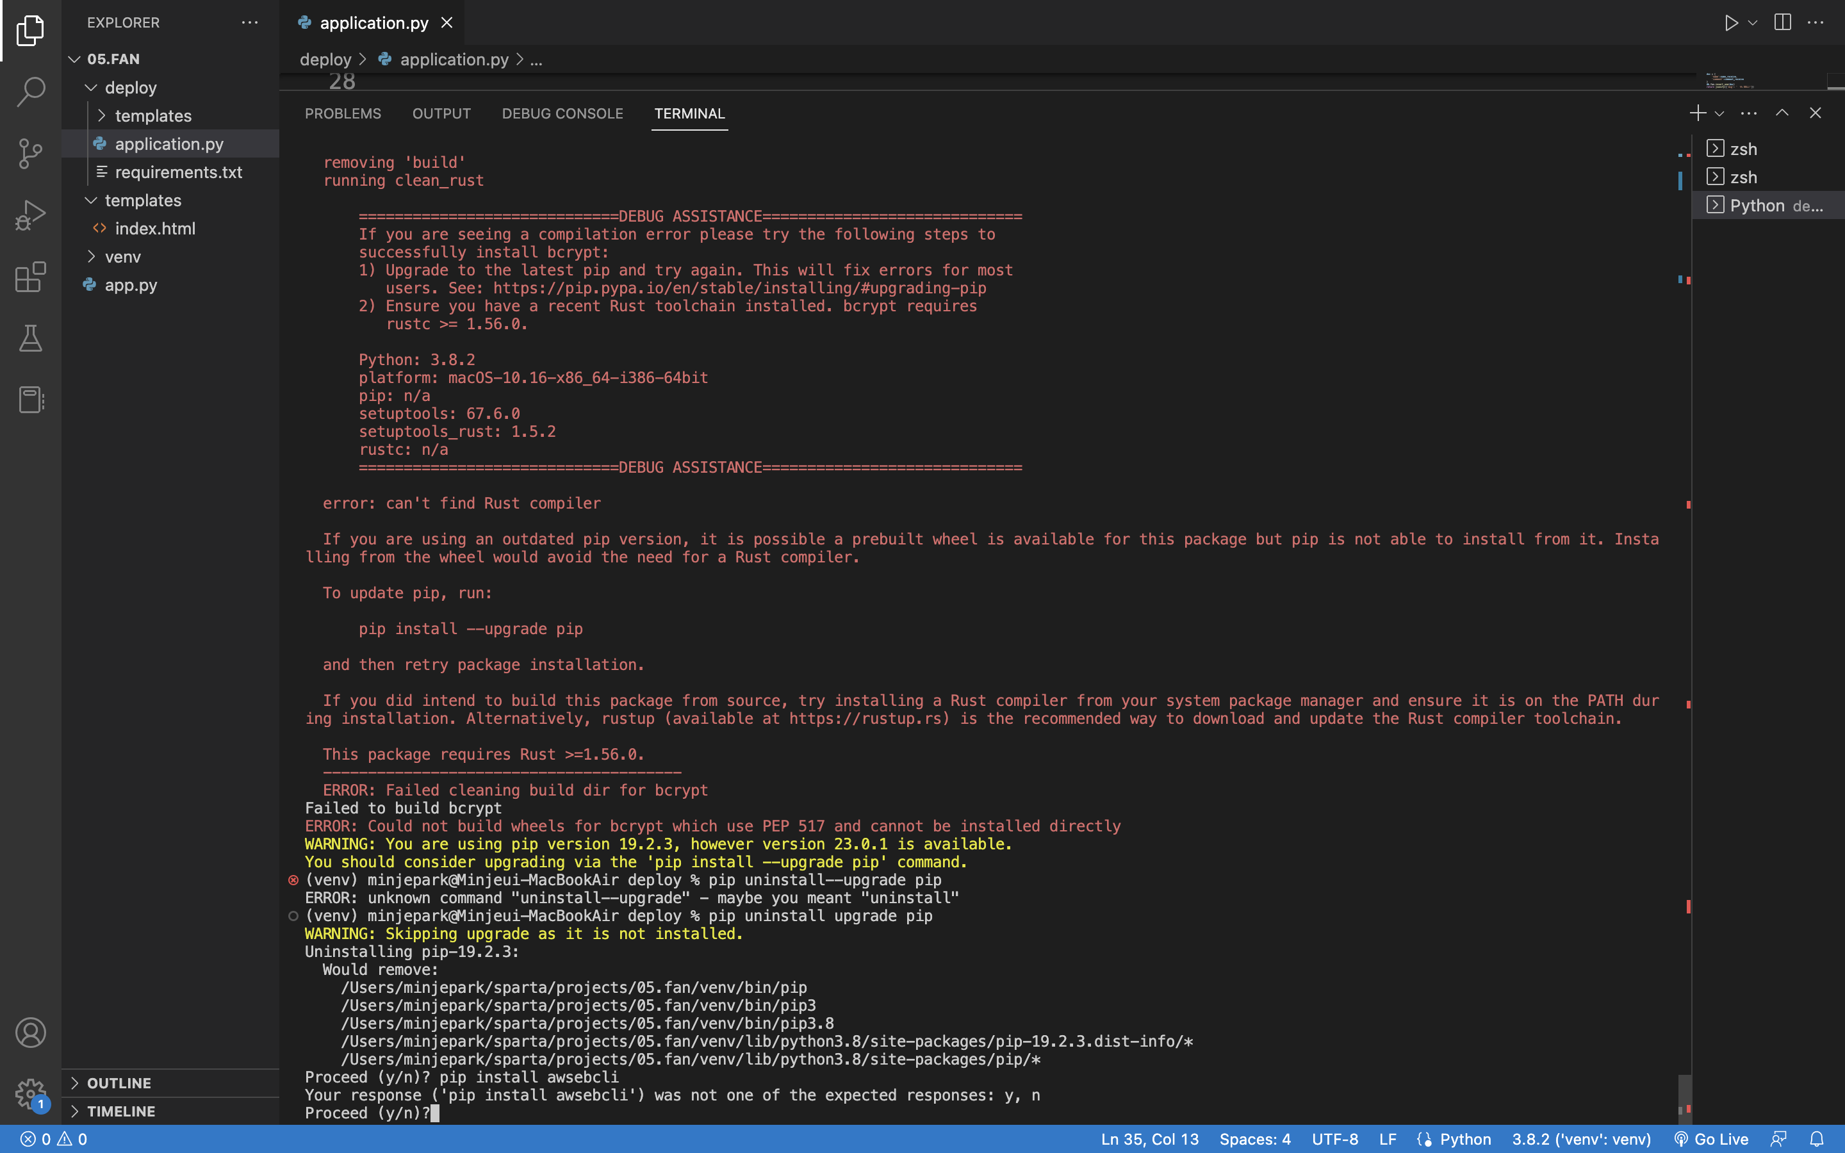Click the breadcrumb ellipsis symbol
The image size is (1845, 1153).
tap(536, 60)
